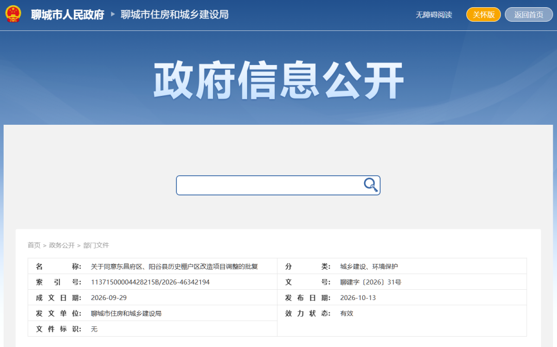Click the 分类 field label

tap(307, 267)
